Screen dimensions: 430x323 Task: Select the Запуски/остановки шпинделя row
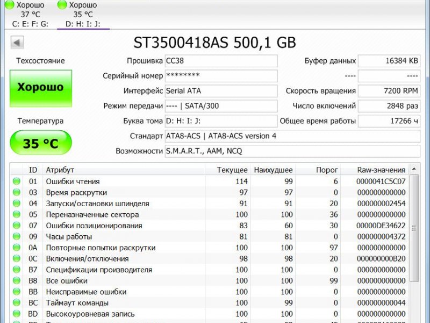point(210,203)
